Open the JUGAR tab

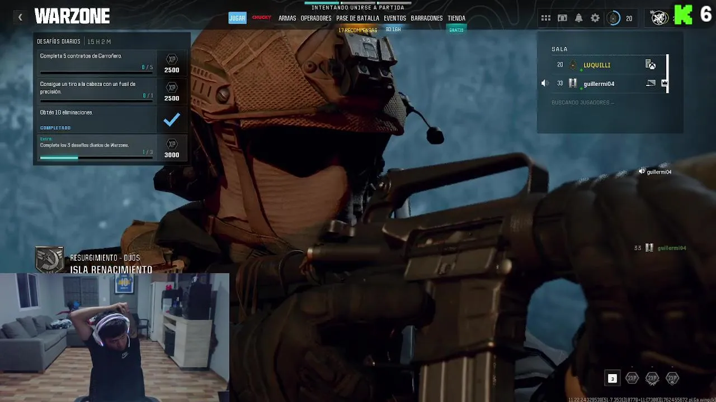coord(237,18)
